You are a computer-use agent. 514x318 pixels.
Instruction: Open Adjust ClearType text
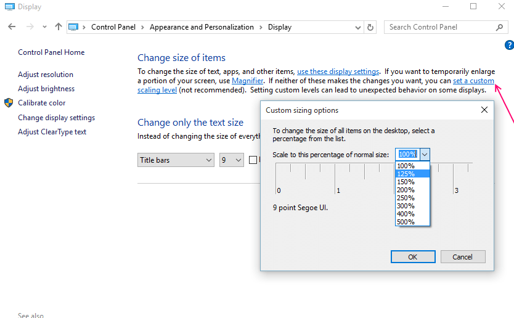52,132
